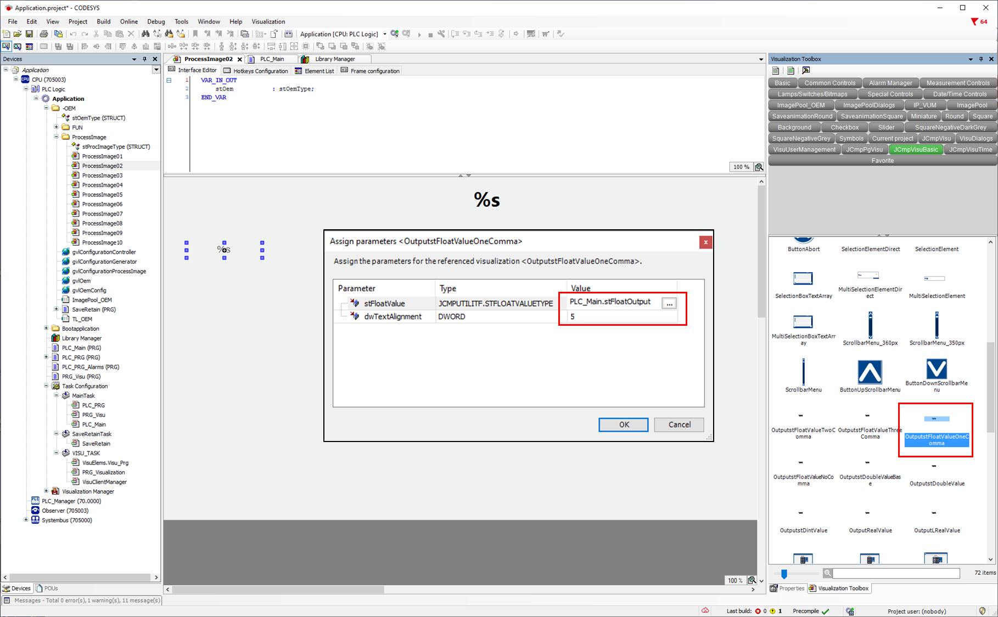
Task: Click the dwTextAlignment value field
Action: 615,316
